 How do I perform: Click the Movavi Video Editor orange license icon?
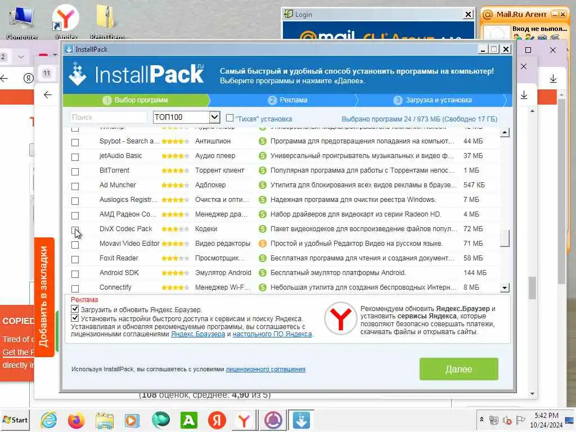[262, 244]
